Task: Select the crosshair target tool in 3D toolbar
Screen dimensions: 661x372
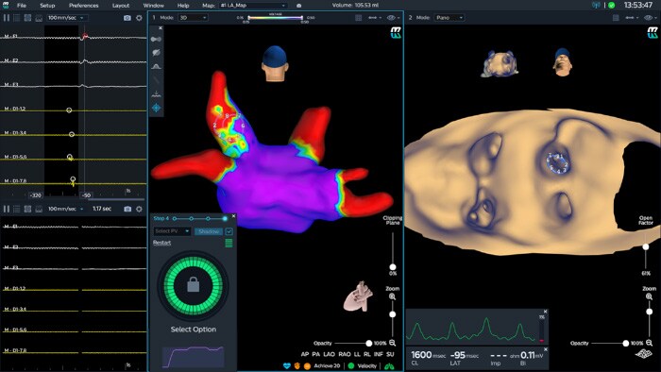Action: point(156,108)
